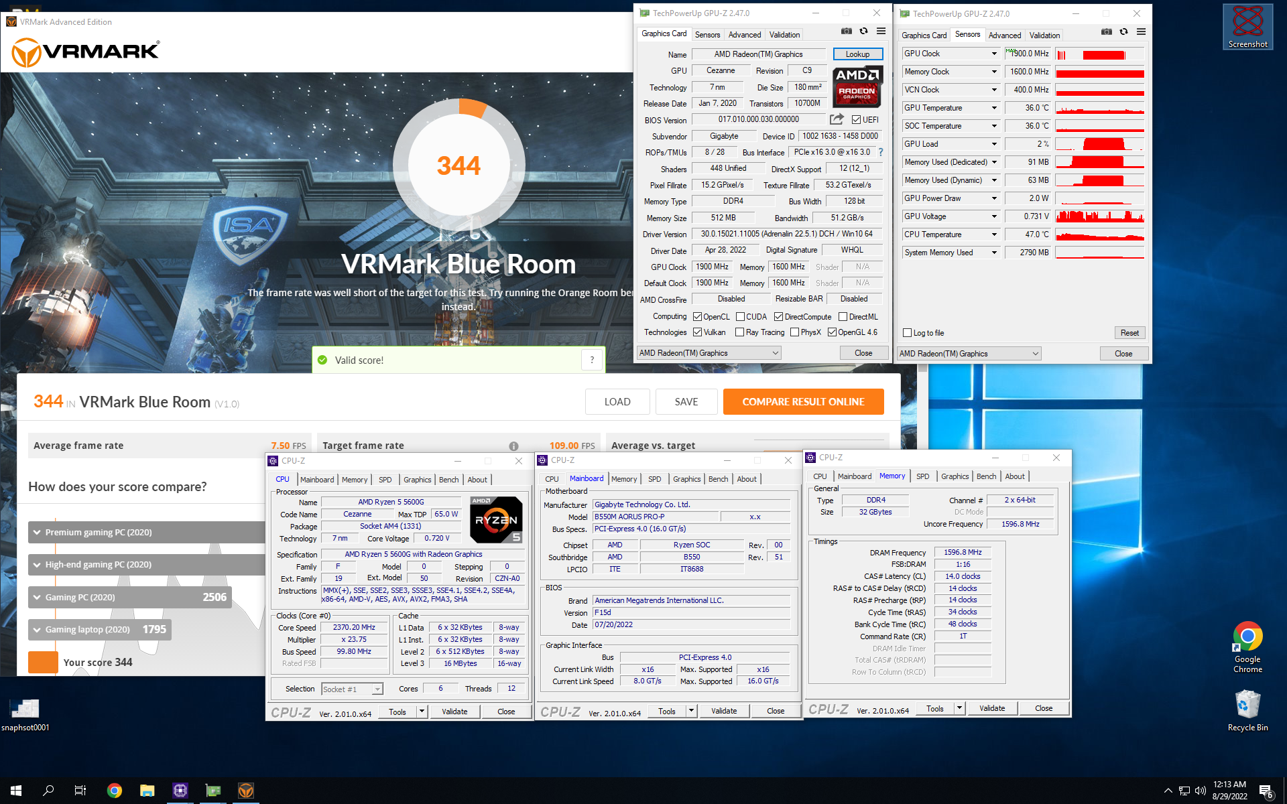Viewport: 1287px width, 804px height.
Task: Toggle DirectCompute checkbox
Action: tap(778, 317)
